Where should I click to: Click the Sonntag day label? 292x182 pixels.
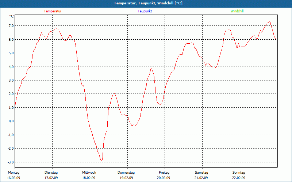(239, 173)
